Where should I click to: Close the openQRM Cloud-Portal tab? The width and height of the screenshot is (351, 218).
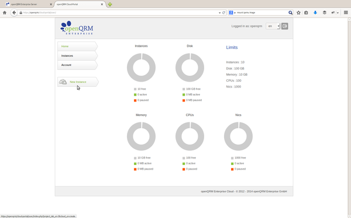point(102,4)
